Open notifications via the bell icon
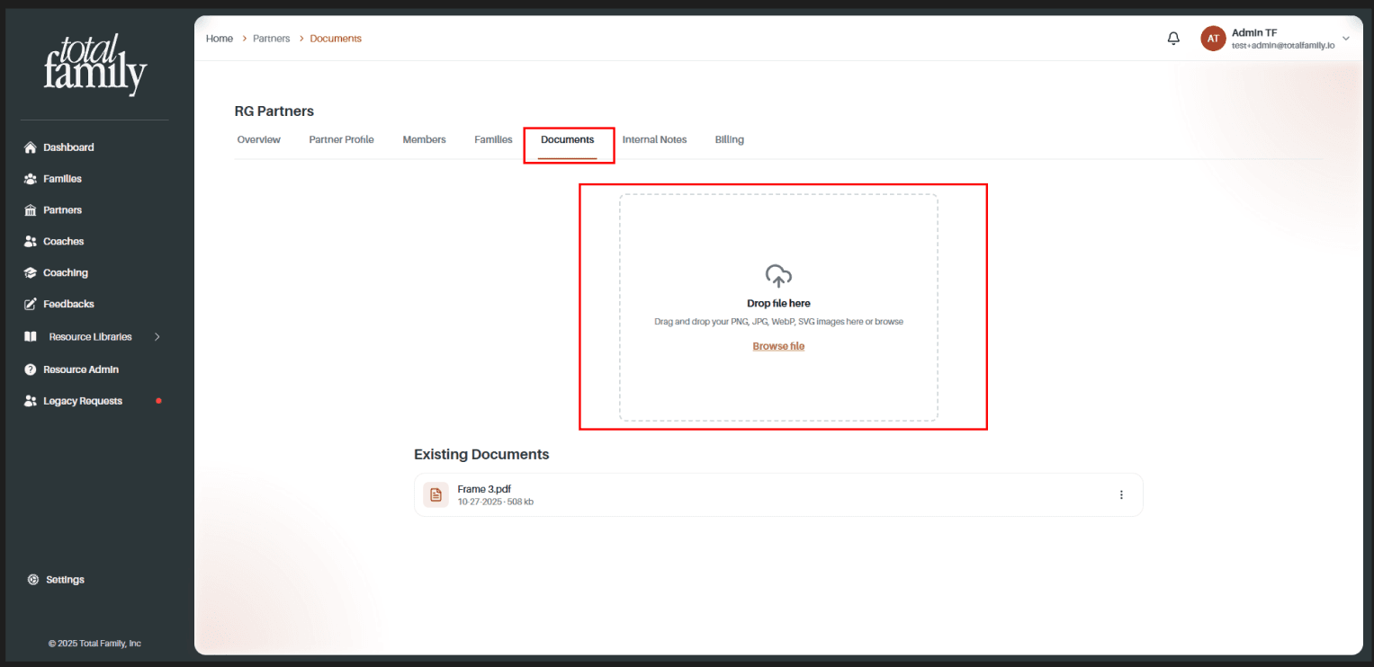Viewport: 1374px width, 667px height. click(x=1173, y=39)
